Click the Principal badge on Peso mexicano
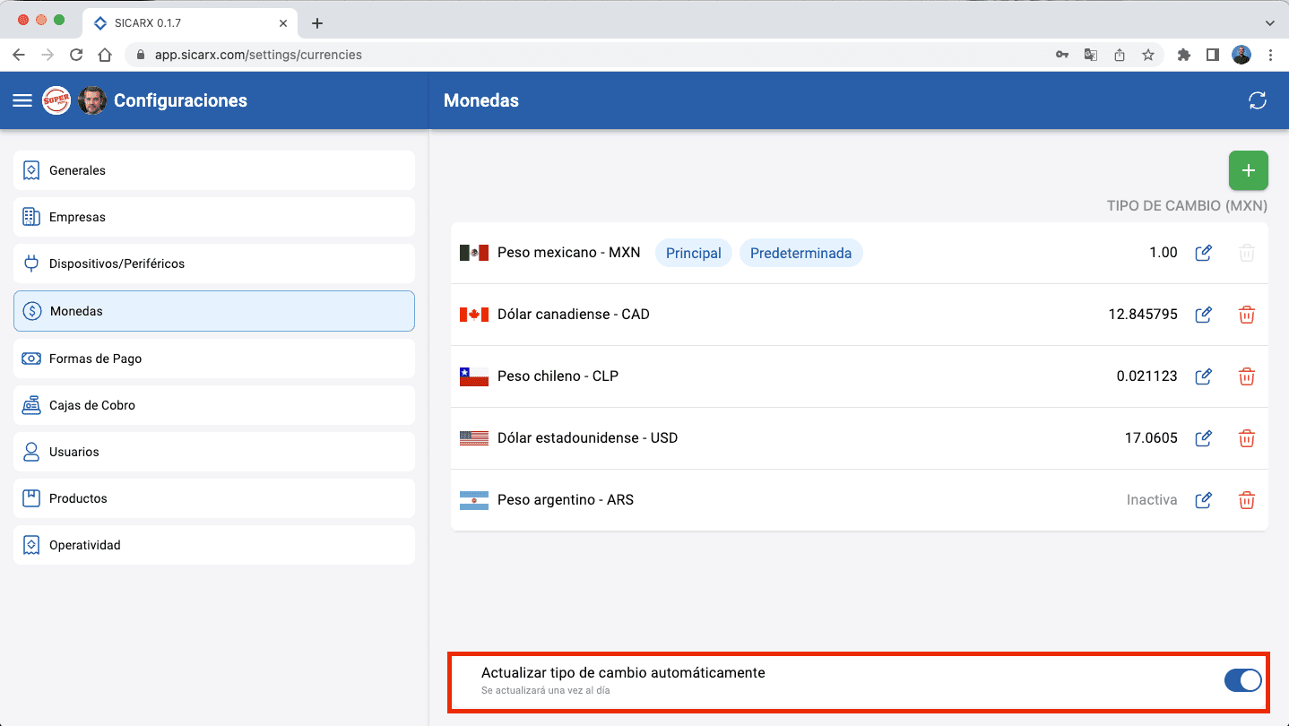This screenshot has width=1289, height=726. [693, 253]
